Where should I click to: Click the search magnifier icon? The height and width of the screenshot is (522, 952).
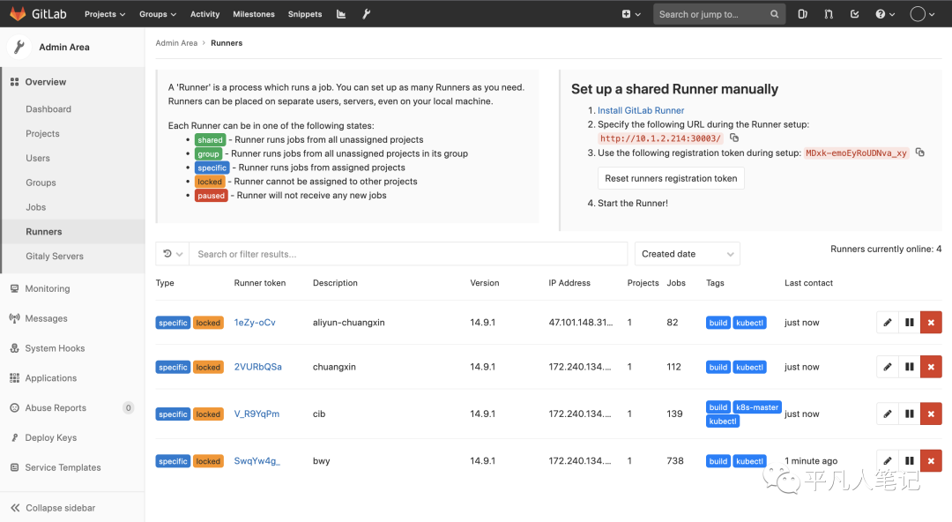(x=774, y=14)
